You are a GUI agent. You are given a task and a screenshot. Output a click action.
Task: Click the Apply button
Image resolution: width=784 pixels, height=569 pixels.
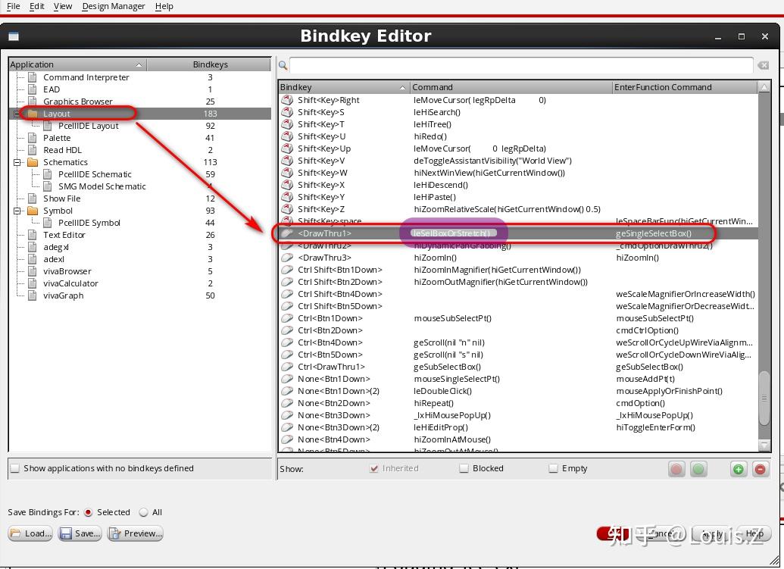[x=712, y=533]
